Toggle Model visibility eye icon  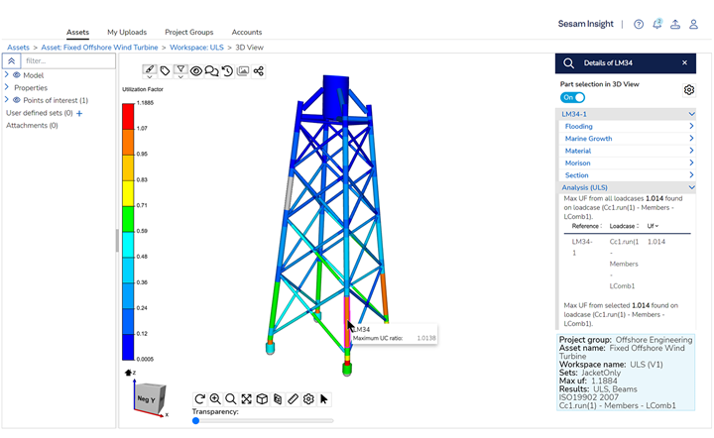coord(17,75)
